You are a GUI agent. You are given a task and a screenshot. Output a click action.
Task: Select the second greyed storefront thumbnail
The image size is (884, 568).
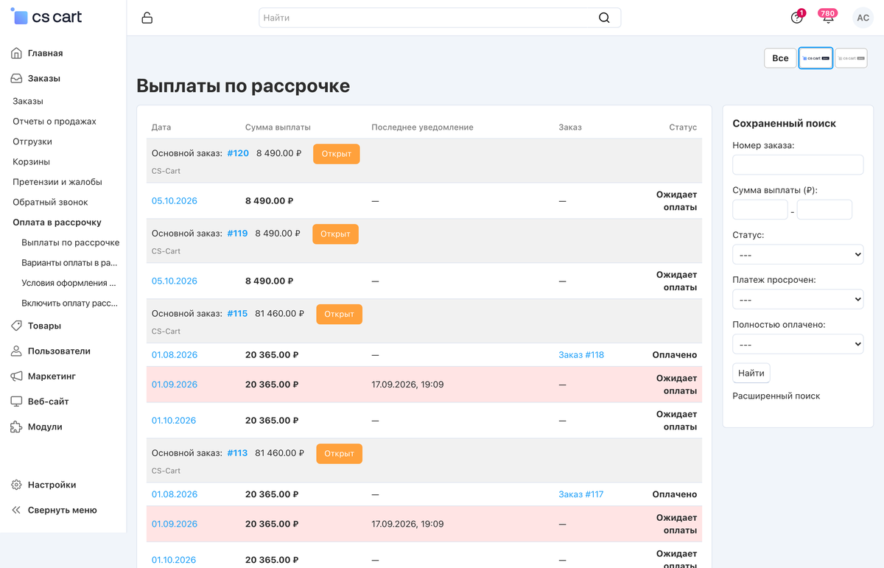pyautogui.click(x=851, y=58)
